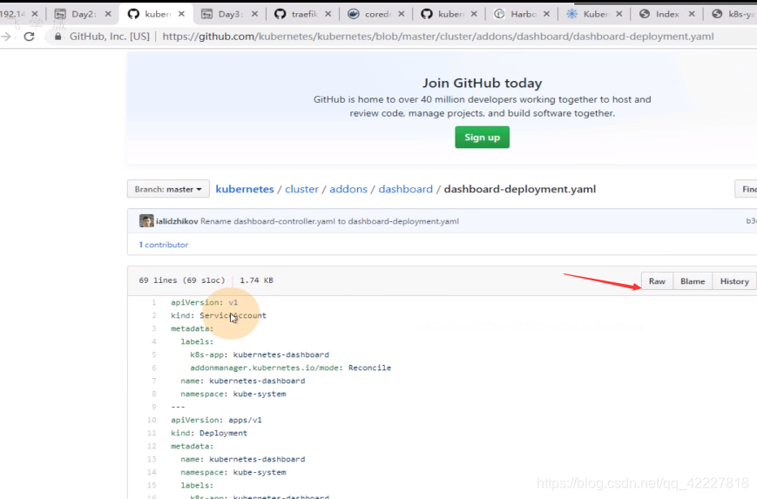Click ialidzhikov's avatar image

[x=146, y=221]
